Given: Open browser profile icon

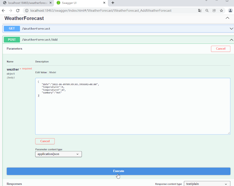Looking at the screenshot, I should coord(230,11).
